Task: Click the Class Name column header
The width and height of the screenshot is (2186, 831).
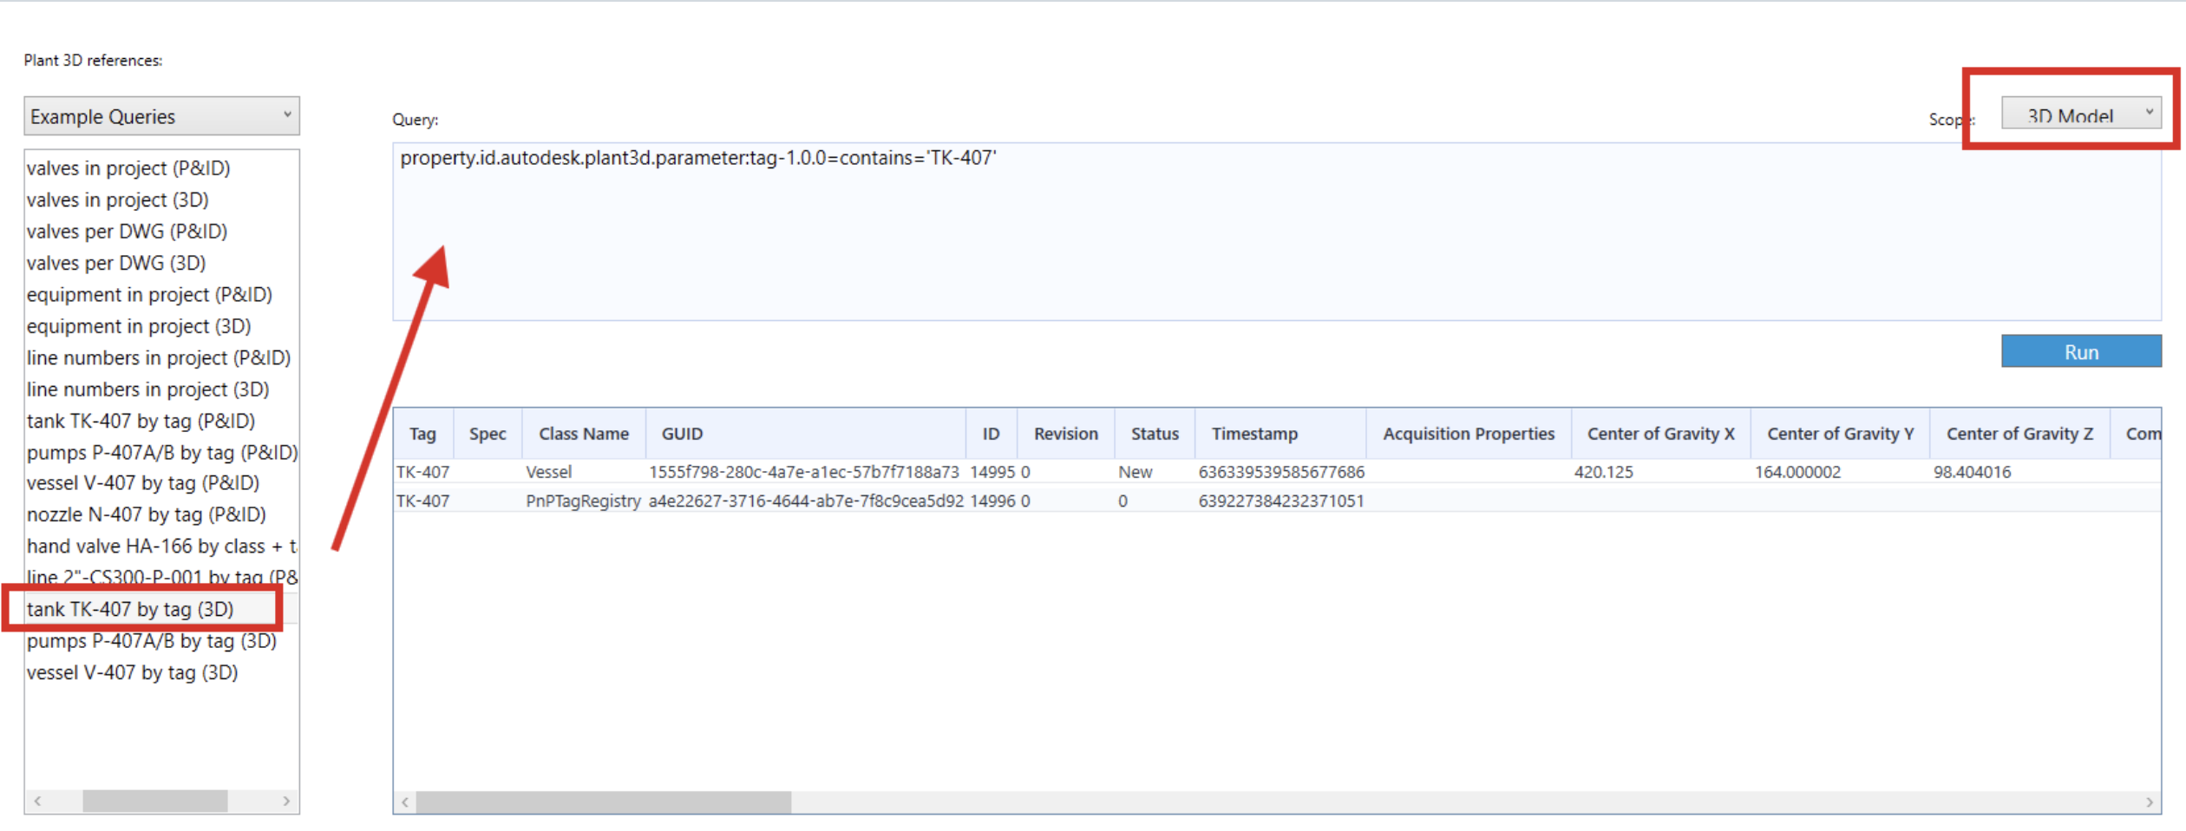Action: point(584,434)
